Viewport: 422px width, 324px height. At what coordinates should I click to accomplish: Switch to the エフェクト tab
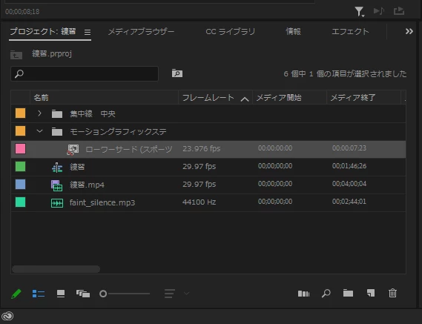point(350,32)
